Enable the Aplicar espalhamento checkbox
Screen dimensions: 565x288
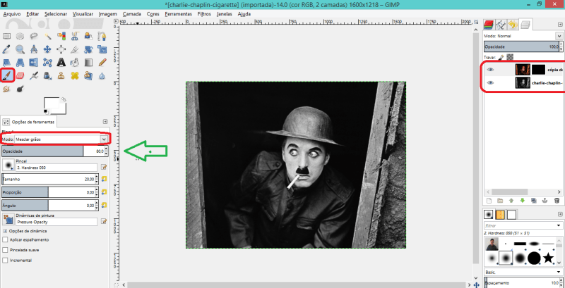pos(6,240)
